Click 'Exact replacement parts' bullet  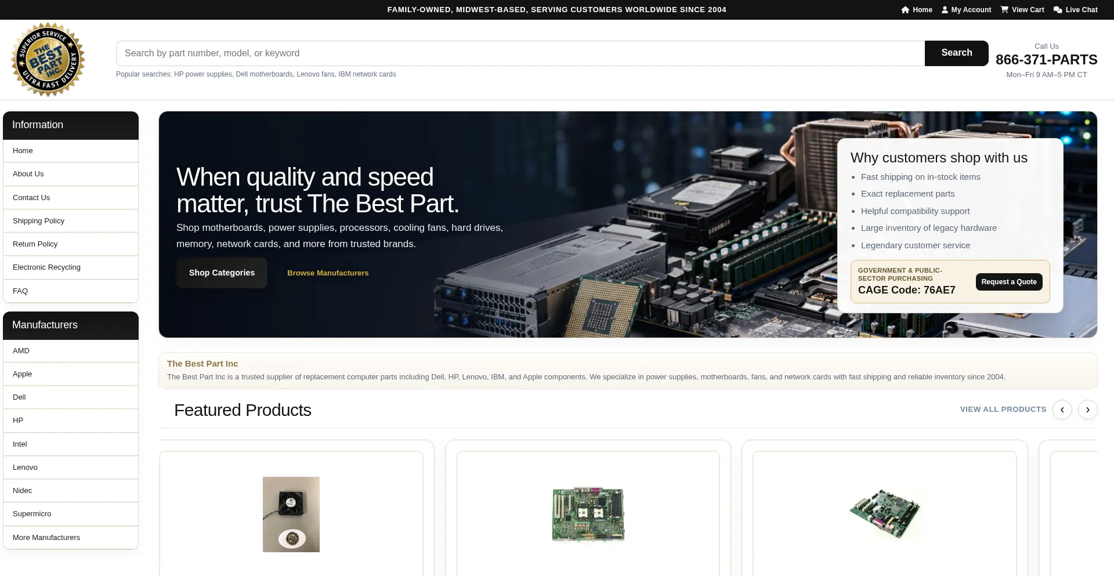[x=907, y=194]
